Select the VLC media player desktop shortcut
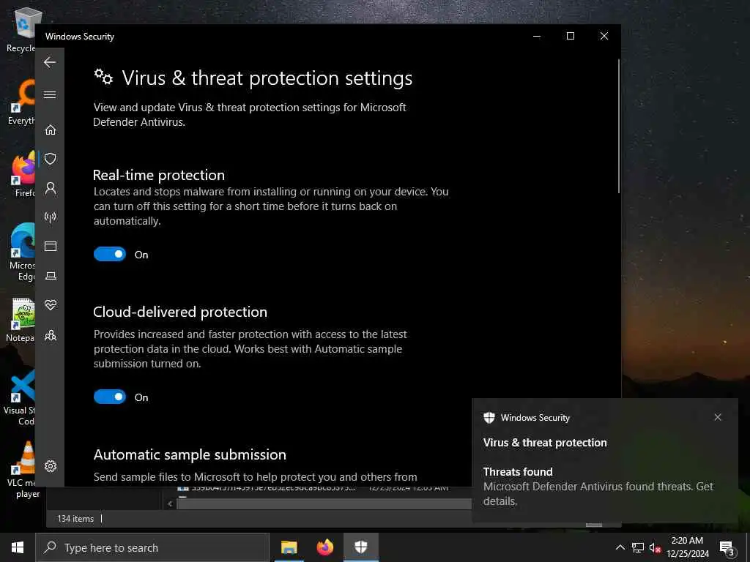The width and height of the screenshot is (750, 562). [23, 471]
